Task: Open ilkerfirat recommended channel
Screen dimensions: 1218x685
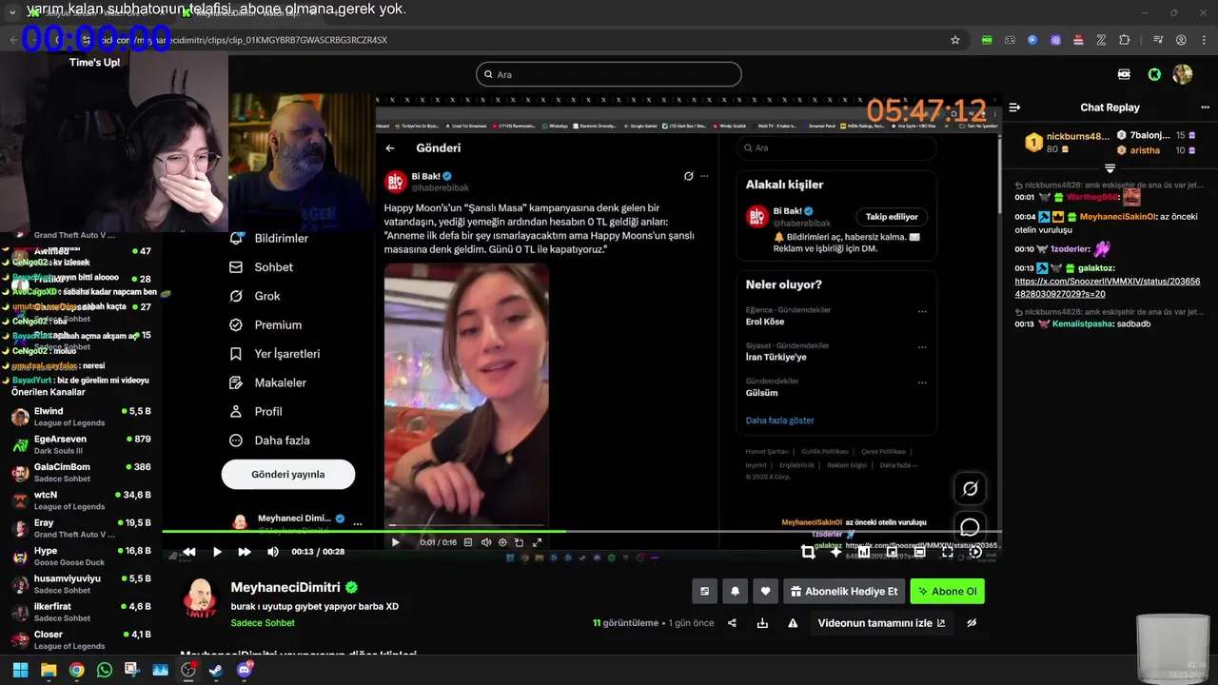Action: 81,612
